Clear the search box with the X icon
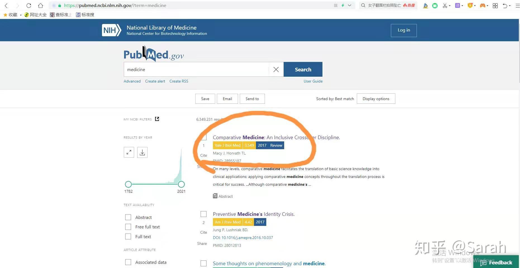This screenshot has width=520, height=268. point(276,69)
